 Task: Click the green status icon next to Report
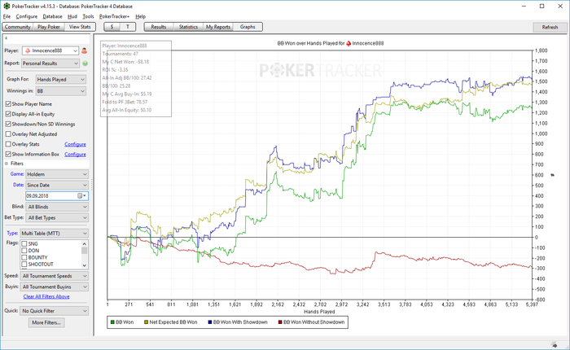pyautogui.click(x=85, y=63)
